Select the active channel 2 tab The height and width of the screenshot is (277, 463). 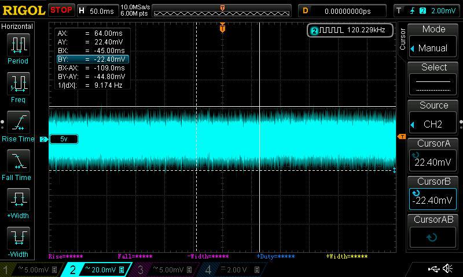pyautogui.click(x=97, y=269)
